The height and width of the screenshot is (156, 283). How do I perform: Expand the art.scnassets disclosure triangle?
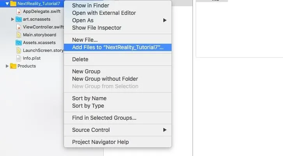(12, 19)
